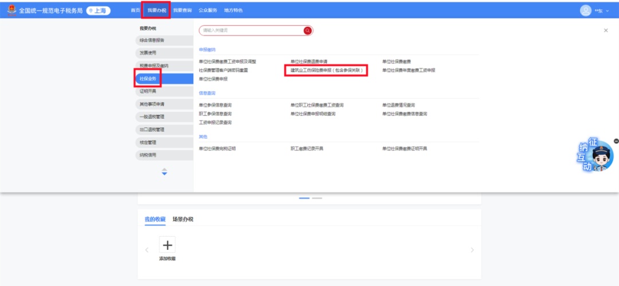Click the red search magnifier icon
This screenshot has width=619, height=286.
[x=308, y=30]
